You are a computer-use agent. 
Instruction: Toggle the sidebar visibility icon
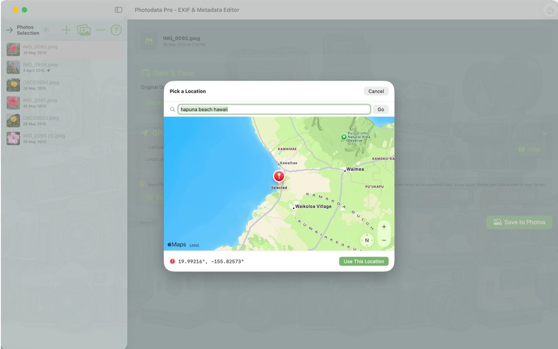click(119, 10)
